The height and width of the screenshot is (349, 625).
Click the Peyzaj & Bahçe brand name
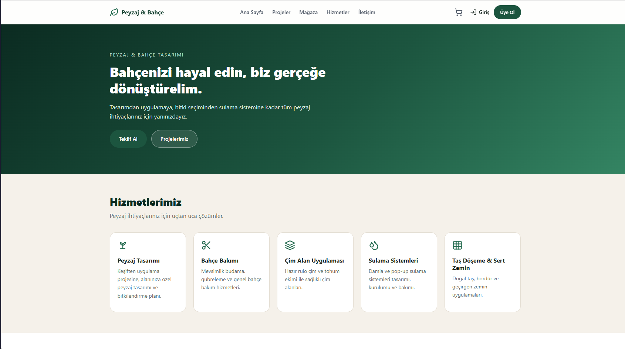tap(143, 12)
